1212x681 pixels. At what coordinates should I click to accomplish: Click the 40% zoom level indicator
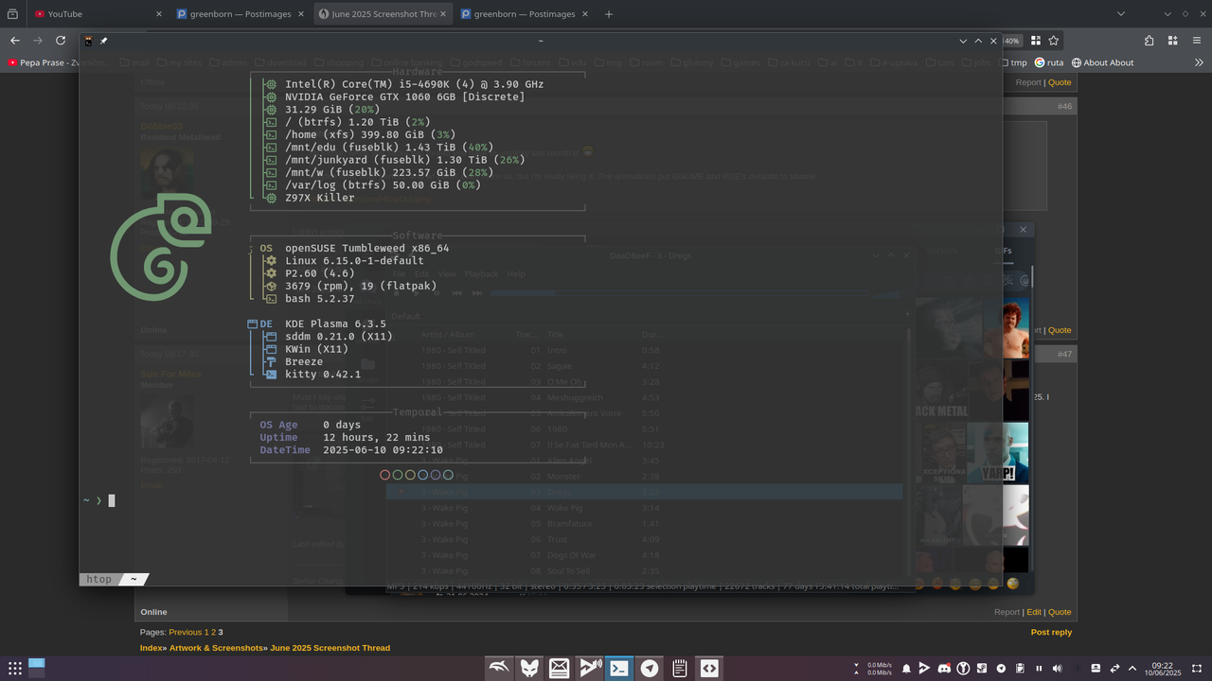(1011, 41)
